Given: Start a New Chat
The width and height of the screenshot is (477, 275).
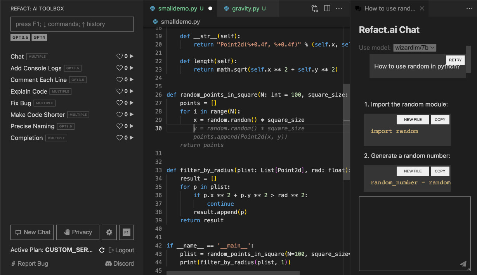Looking at the screenshot, I should tap(33, 232).
